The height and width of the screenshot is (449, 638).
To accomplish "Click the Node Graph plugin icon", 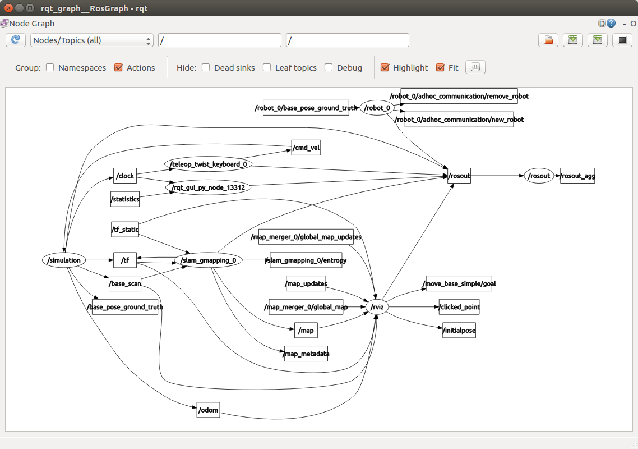I will pyautogui.click(x=4, y=23).
